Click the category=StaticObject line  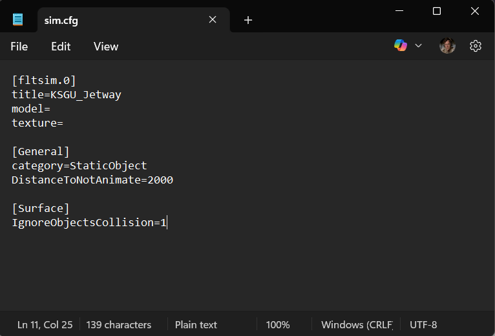[x=79, y=166]
